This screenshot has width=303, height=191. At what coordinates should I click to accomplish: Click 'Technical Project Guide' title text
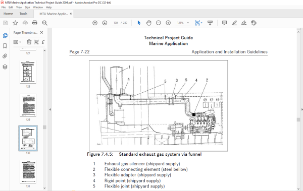168,38
